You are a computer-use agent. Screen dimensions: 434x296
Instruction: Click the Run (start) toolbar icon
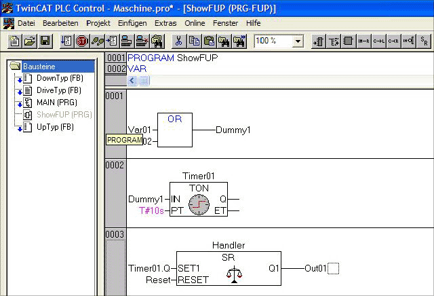click(x=66, y=41)
